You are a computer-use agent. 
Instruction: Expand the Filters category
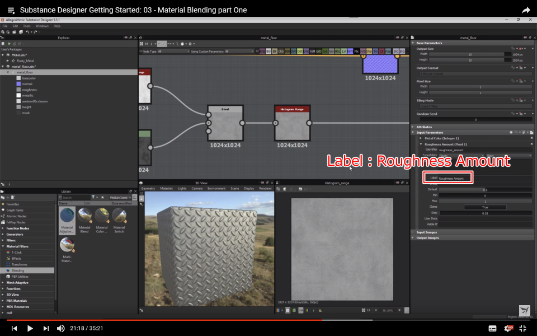(3, 241)
